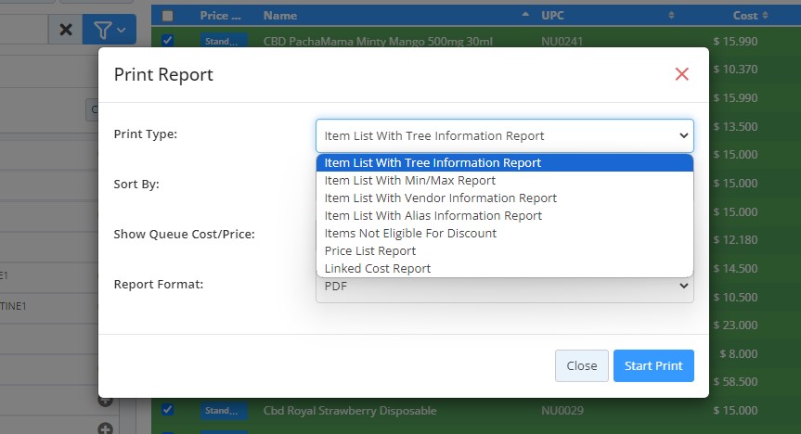
Task: Click the X clear icon beside filter
Action: (x=65, y=30)
